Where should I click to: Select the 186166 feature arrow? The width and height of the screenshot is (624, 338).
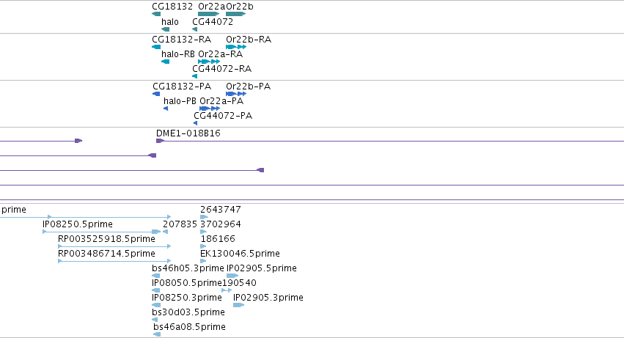[204, 247]
